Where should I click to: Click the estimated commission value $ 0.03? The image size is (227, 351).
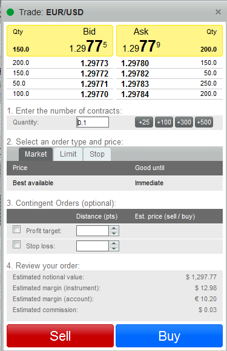[x=208, y=310]
